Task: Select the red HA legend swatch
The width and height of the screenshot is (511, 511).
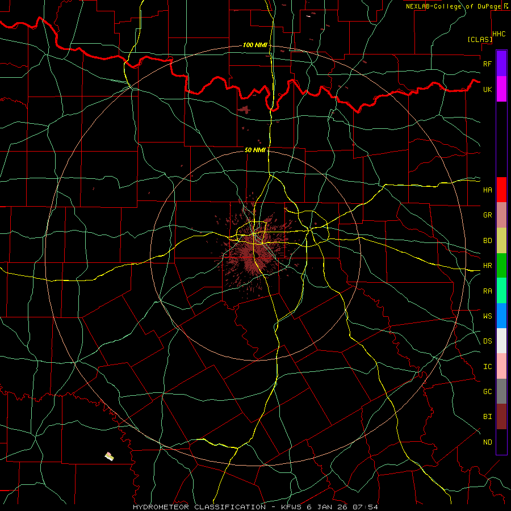Action: coord(501,190)
